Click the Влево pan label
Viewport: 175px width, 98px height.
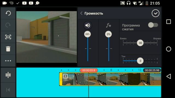click(123, 39)
